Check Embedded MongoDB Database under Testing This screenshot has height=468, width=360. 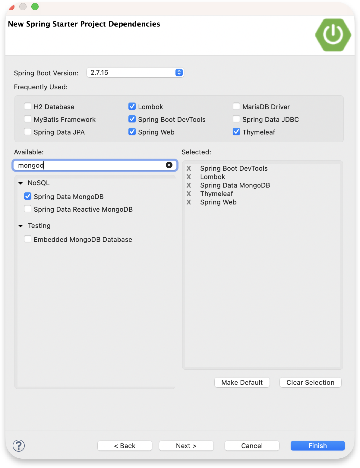point(28,239)
